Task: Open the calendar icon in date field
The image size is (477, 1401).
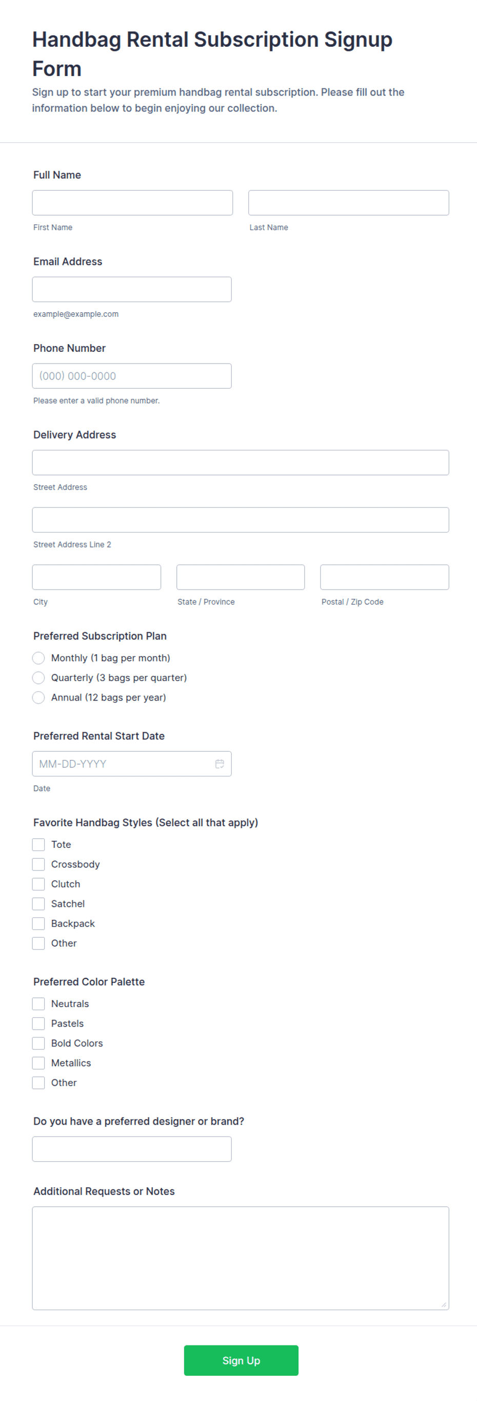Action: [220, 764]
